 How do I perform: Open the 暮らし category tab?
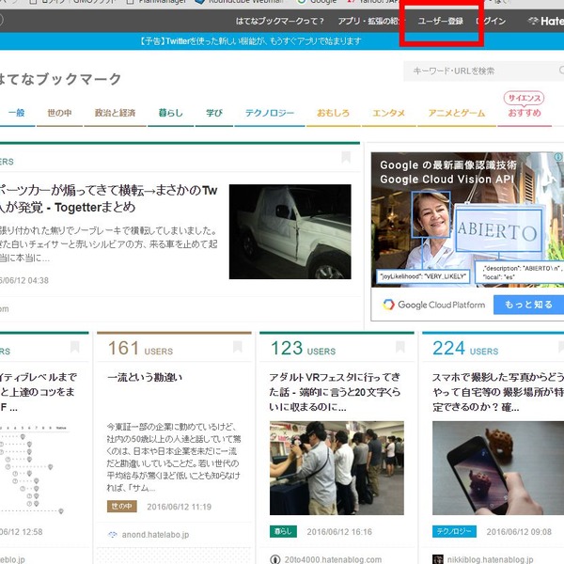click(x=171, y=113)
